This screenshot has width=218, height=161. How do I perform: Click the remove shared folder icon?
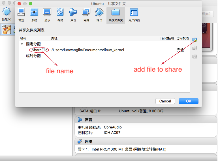195,56
